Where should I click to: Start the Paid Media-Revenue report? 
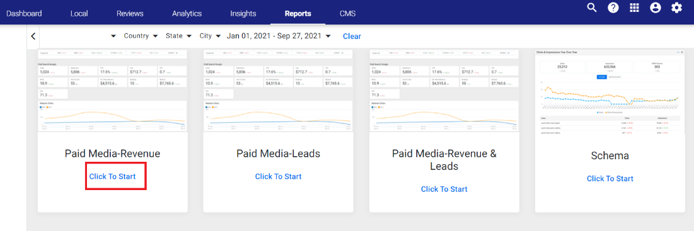(x=112, y=176)
